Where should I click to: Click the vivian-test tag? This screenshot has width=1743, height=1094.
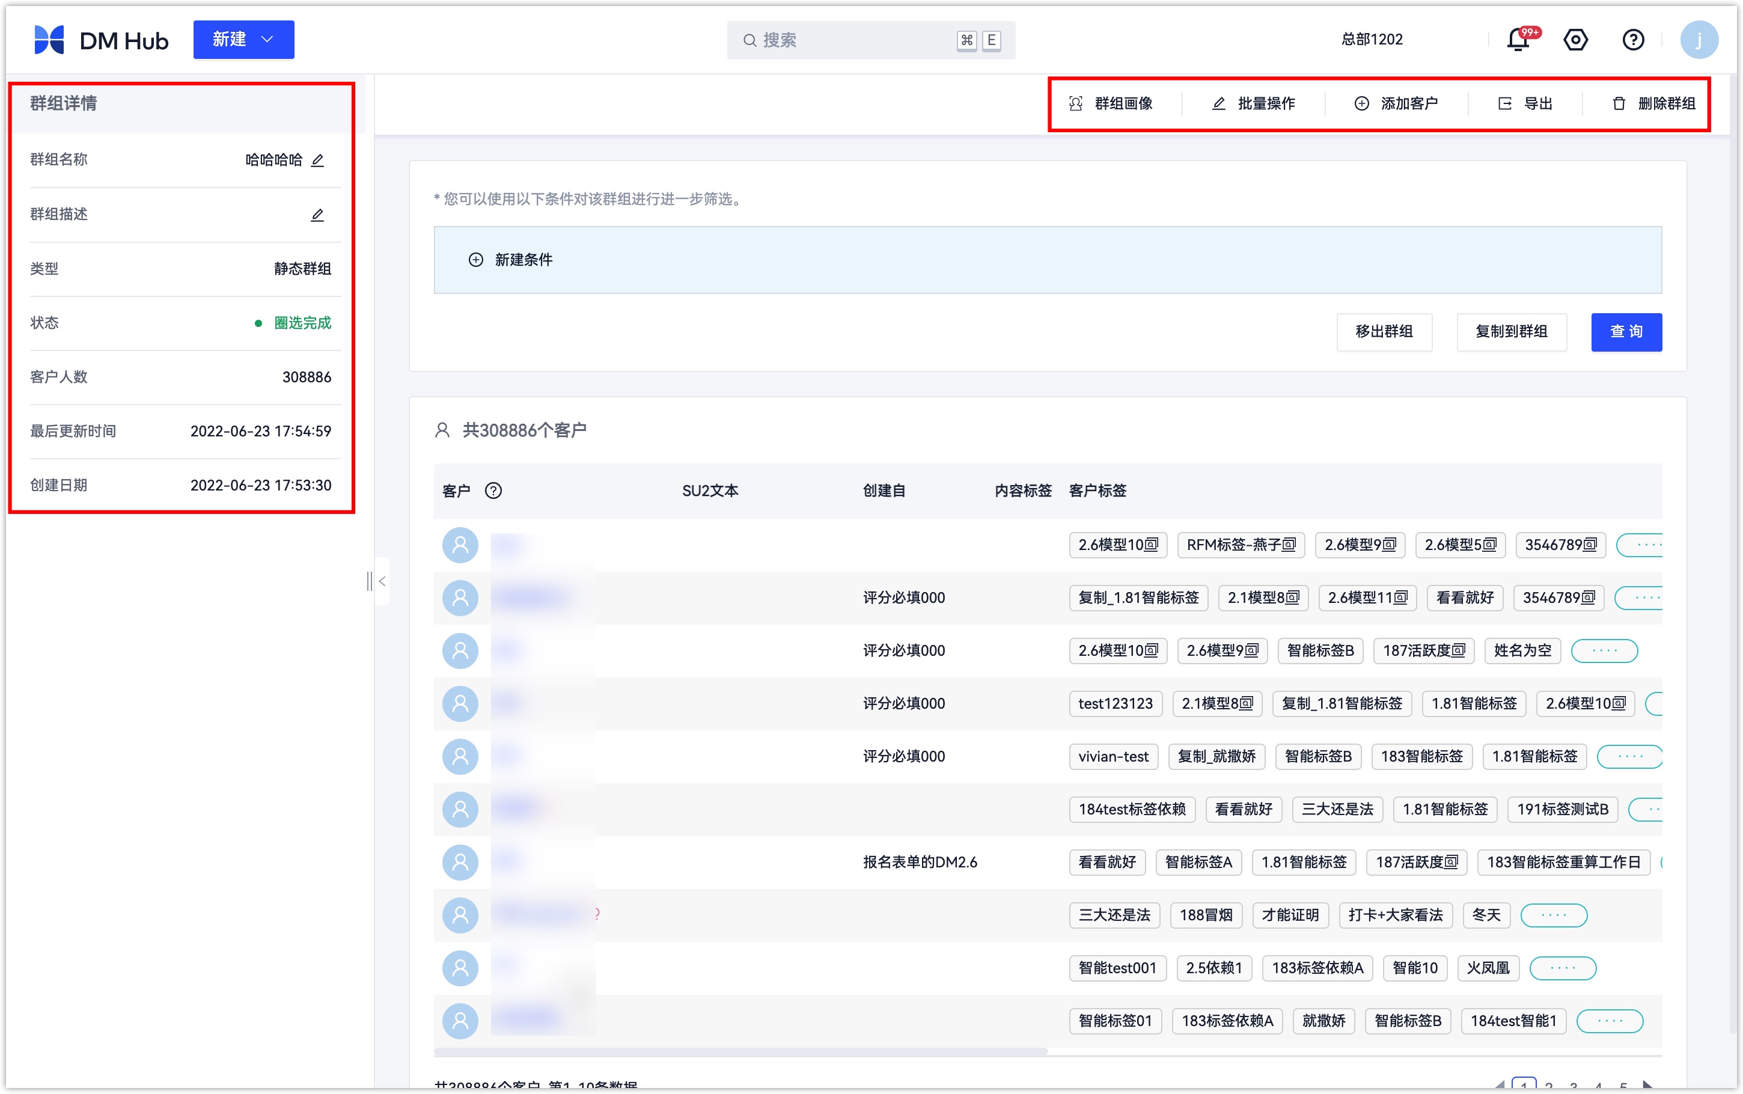coord(1113,756)
